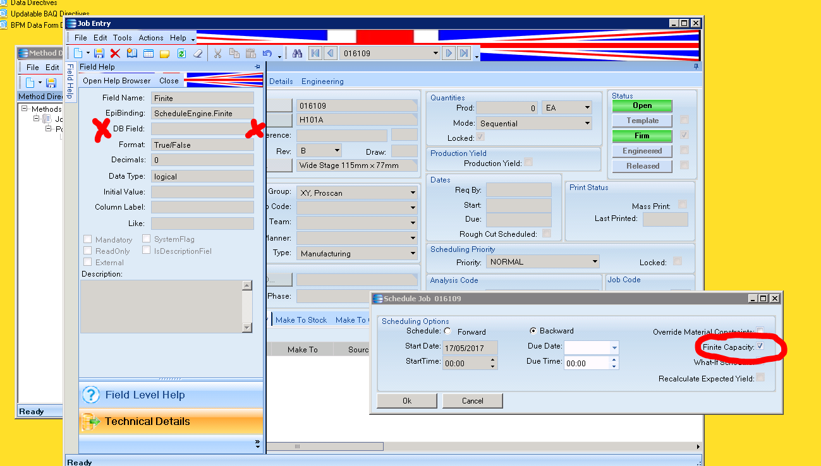Open the Actions menu
The width and height of the screenshot is (821, 466).
(x=151, y=38)
